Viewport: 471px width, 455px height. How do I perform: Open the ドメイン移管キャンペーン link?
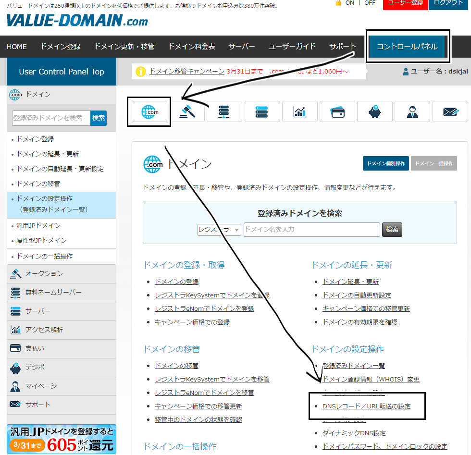click(187, 71)
